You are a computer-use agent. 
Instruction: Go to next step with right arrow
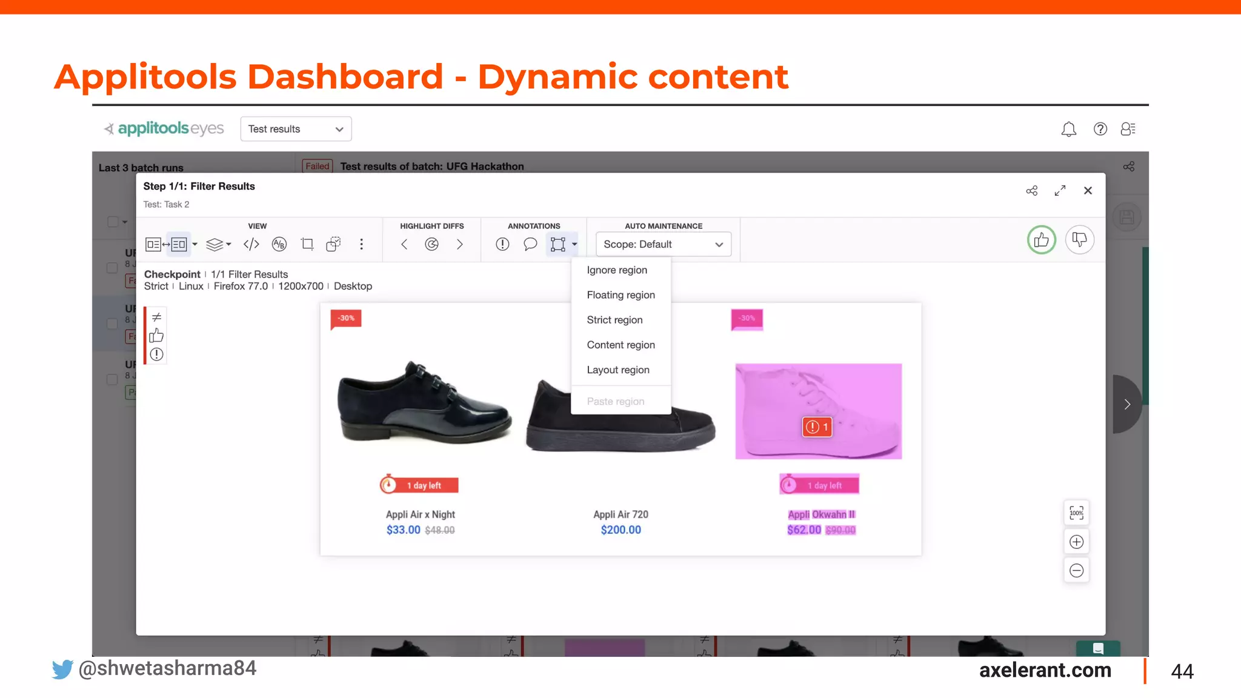[1126, 404]
